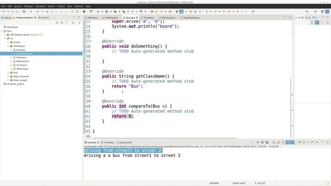Click the Search magnifier icon in toolbar
This screenshot has width=331, height=186.
pos(307,11)
